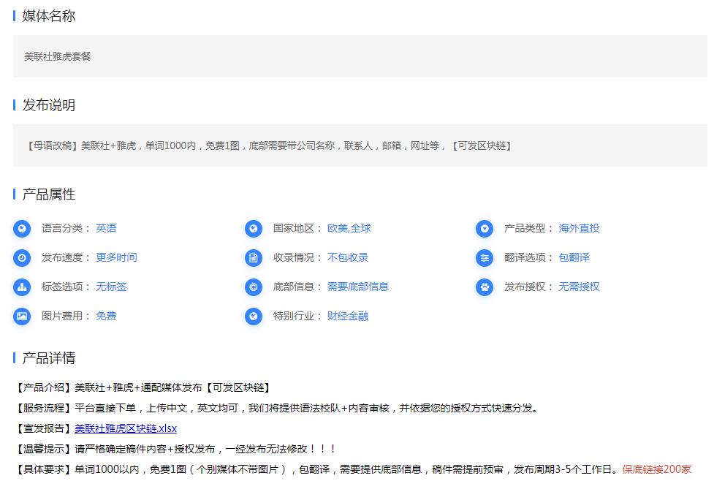The image size is (714, 500).
Task: Click the 收录情况 document icon
Action: 253,258
